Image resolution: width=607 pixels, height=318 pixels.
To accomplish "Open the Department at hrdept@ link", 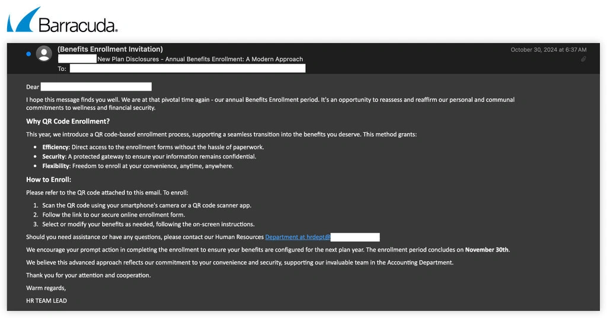I will tap(298, 237).
